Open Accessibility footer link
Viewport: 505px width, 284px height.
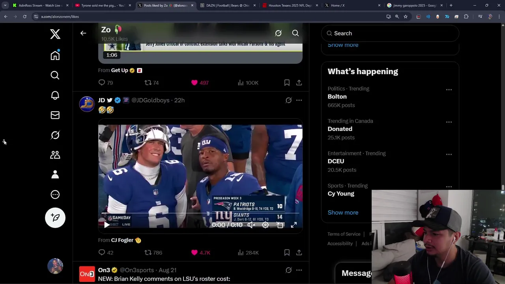[x=340, y=243]
